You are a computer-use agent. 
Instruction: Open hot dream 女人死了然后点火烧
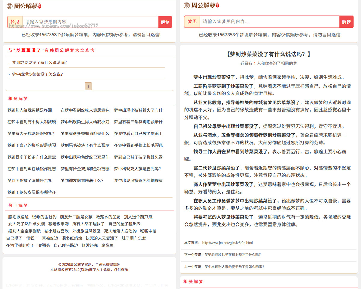26,224
